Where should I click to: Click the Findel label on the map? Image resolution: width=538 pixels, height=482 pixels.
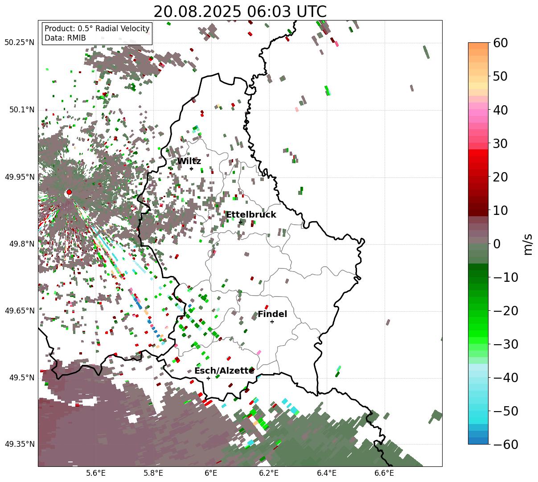(x=272, y=314)
